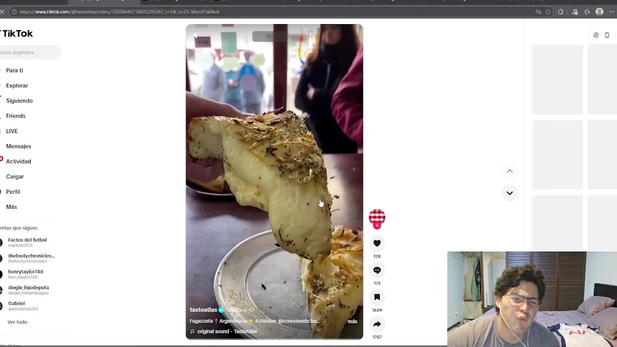Click the 1609 saves count
The width and height of the screenshot is (617, 347).
coord(377,310)
